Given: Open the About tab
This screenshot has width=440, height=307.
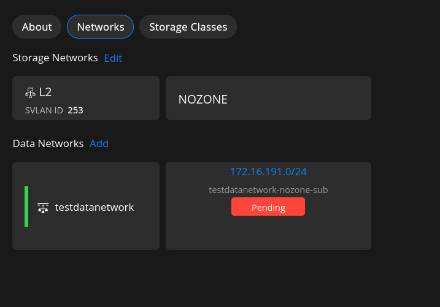Looking at the screenshot, I should 37,27.
